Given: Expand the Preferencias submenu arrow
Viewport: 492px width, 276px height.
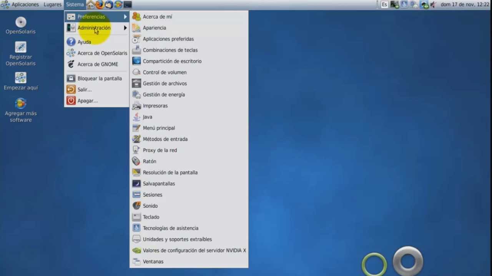Looking at the screenshot, I should [125, 16].
